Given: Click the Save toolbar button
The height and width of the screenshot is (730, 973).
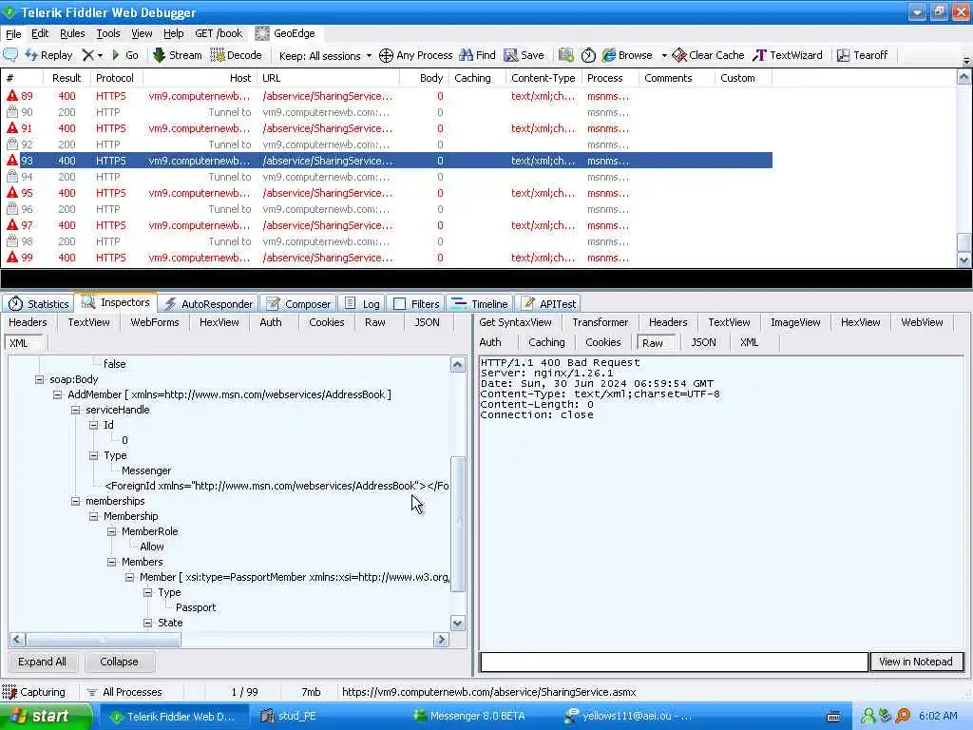Looking at the screenshot, I should click(x=524, y=55).
